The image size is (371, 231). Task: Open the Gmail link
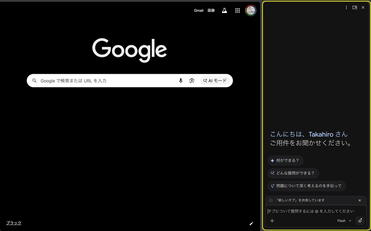[198, 10]
